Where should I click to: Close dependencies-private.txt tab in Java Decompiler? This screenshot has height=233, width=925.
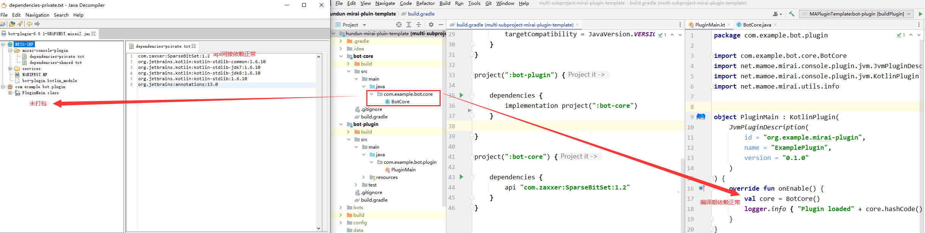194,46
